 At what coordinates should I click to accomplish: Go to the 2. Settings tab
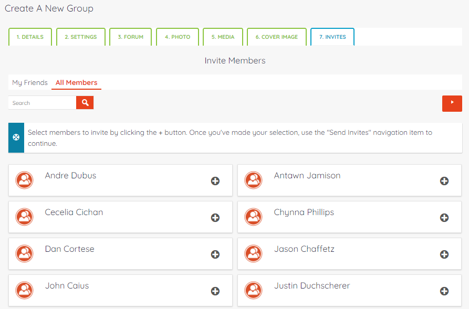click(x=81, y=37)
